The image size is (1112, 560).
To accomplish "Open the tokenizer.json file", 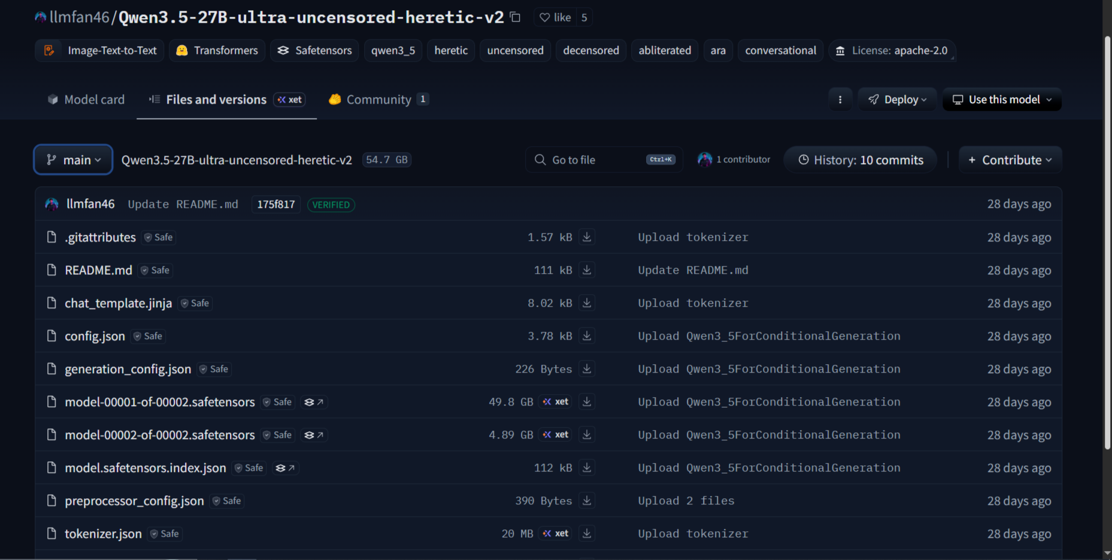I will pos(104,534).
